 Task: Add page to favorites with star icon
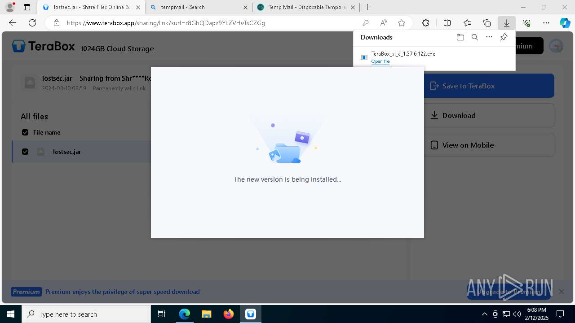pyautogui.click(x=402, y=23)
